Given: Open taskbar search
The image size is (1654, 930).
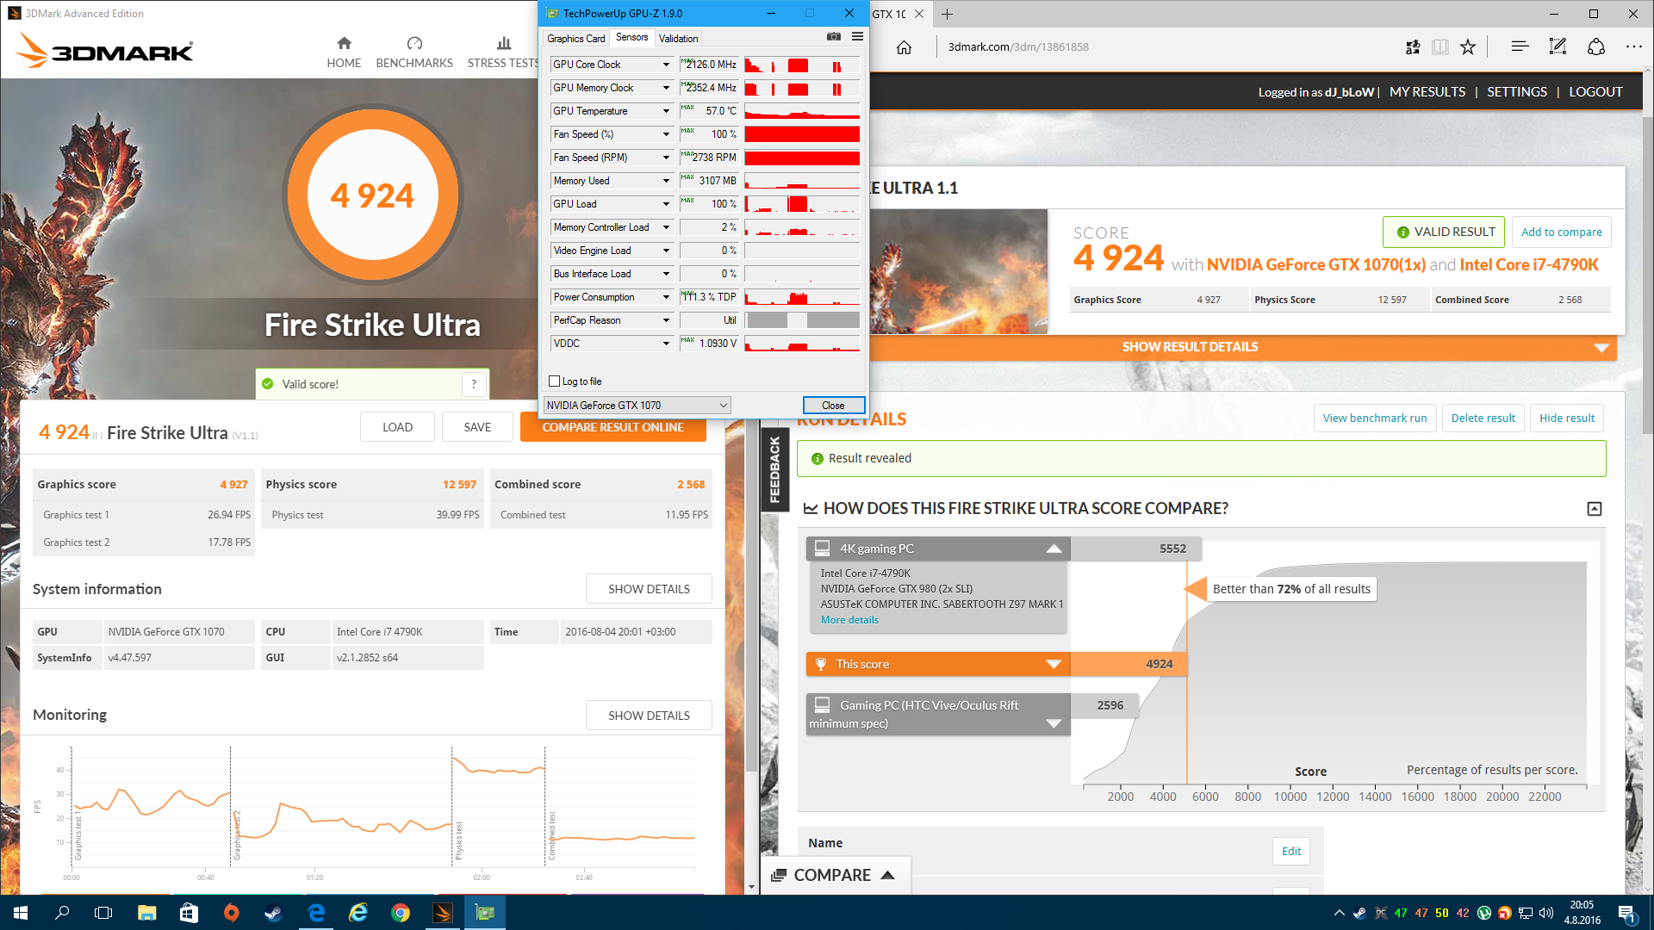Looking at the screenshot, I should point(62,913).
